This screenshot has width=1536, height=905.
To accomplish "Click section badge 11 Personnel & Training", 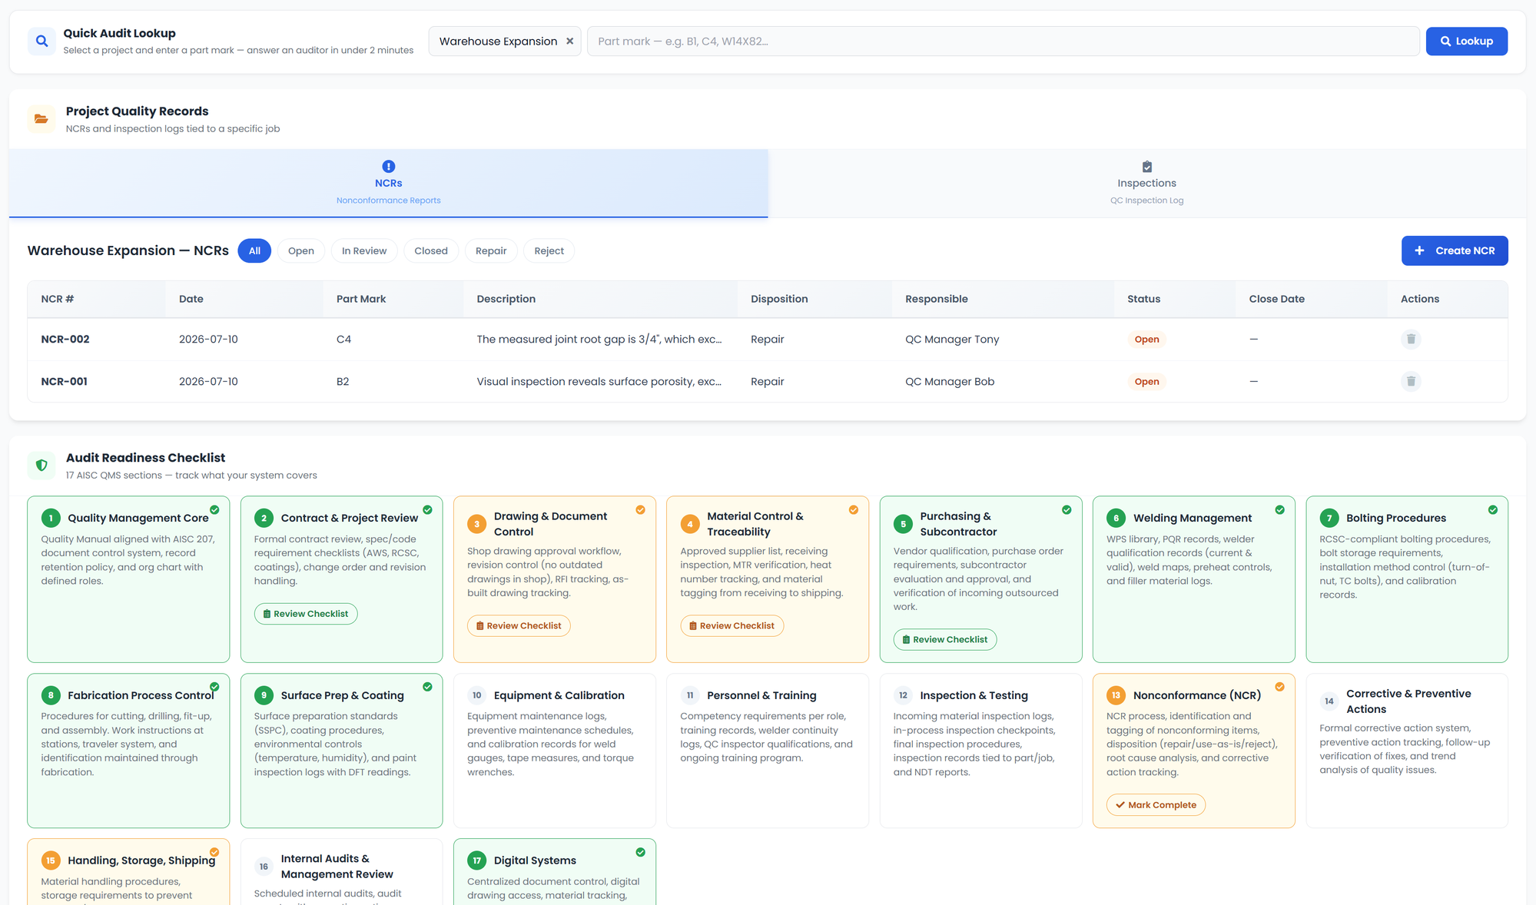I will click(690, 695).
